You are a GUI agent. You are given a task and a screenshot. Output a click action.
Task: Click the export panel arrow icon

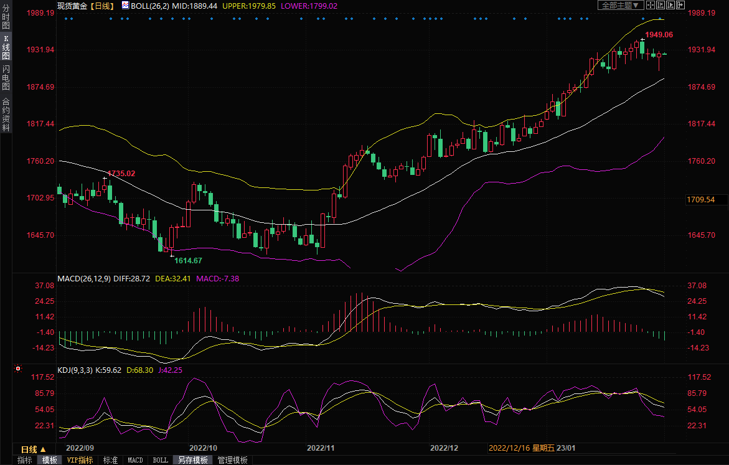pos(680,5)
